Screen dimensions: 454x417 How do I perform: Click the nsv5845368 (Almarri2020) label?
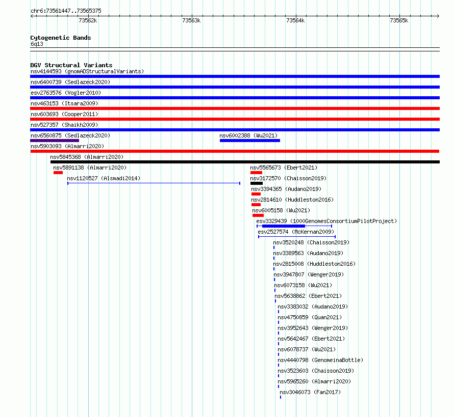click(x=87, y=157)
